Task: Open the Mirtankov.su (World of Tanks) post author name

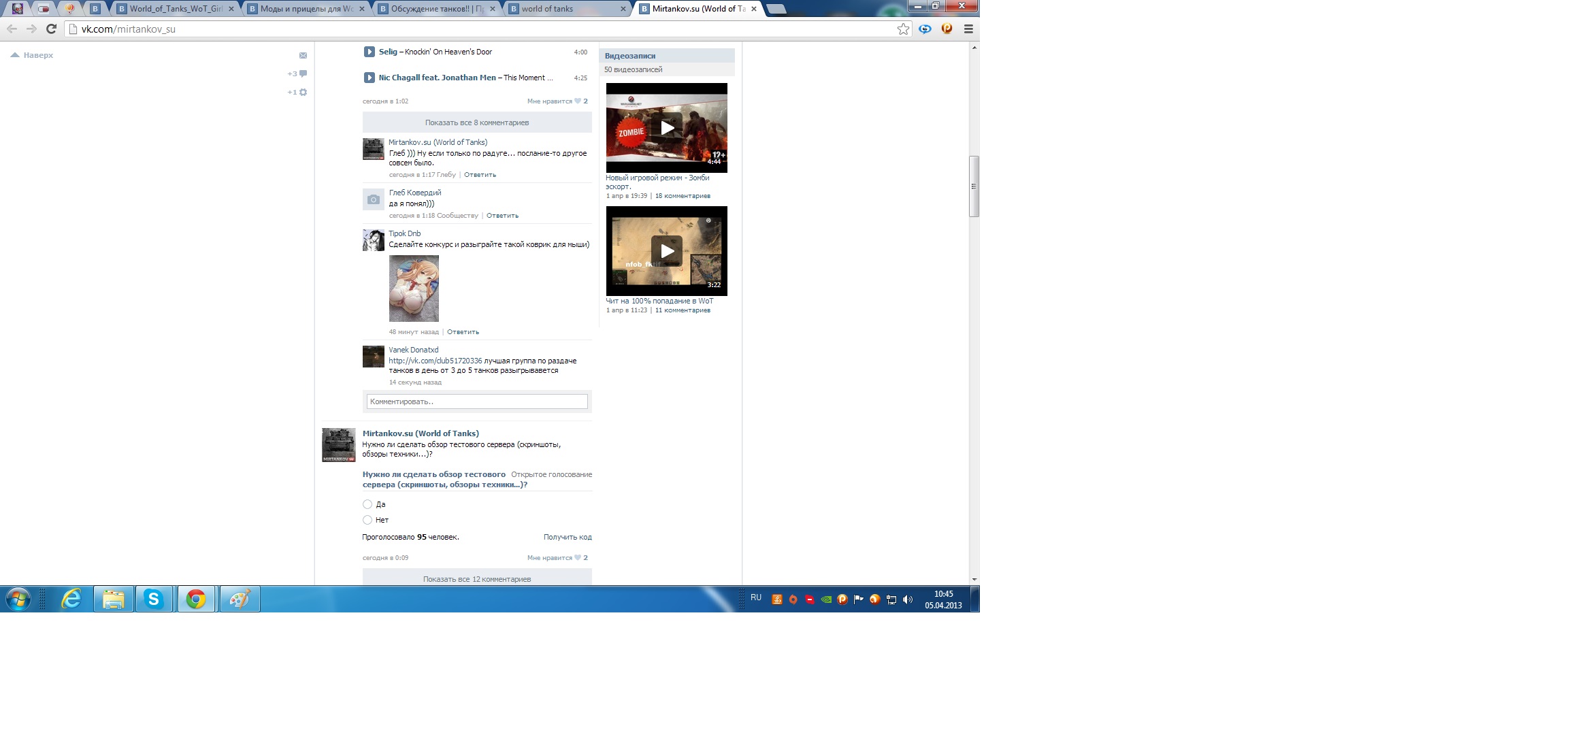Action: (x=421, y=433)
